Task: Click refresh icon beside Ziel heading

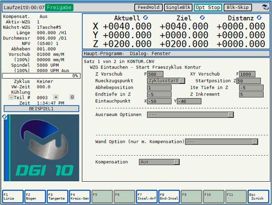Action: [x=202, y=18]
